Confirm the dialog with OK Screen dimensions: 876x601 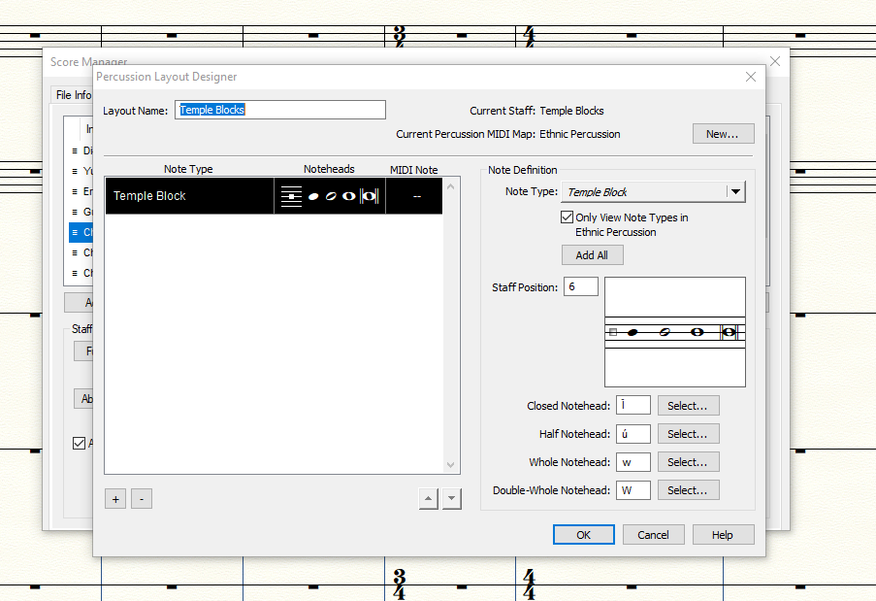click(583, 535)
